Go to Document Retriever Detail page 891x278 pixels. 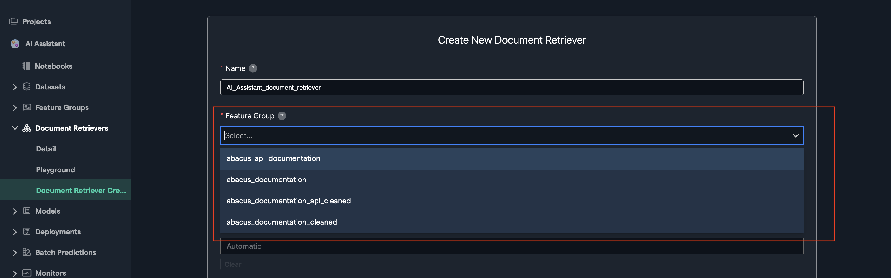click(46, 149)
